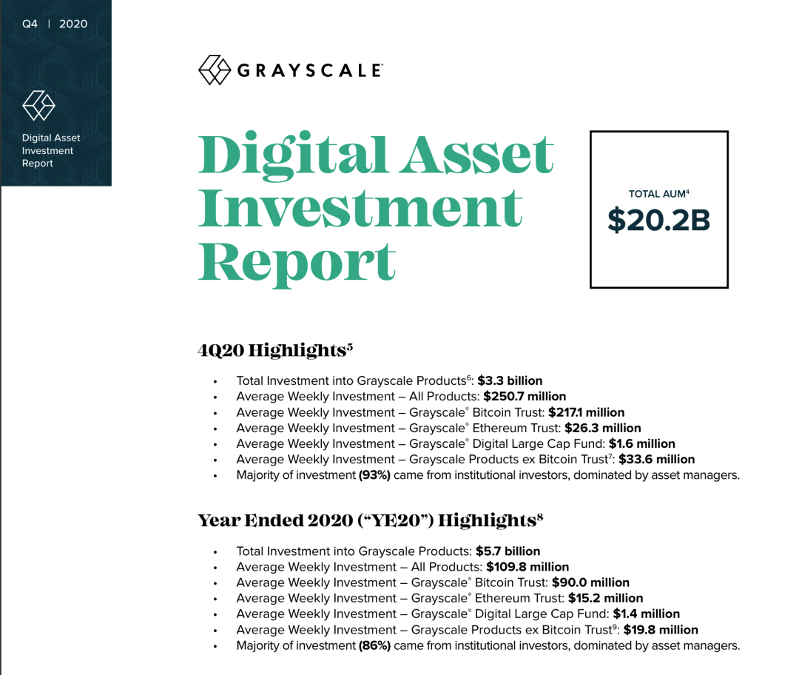799x675 pixels.
Task: Select the $1.6 million Digital Large Cap figure
Action: (642, 444)
